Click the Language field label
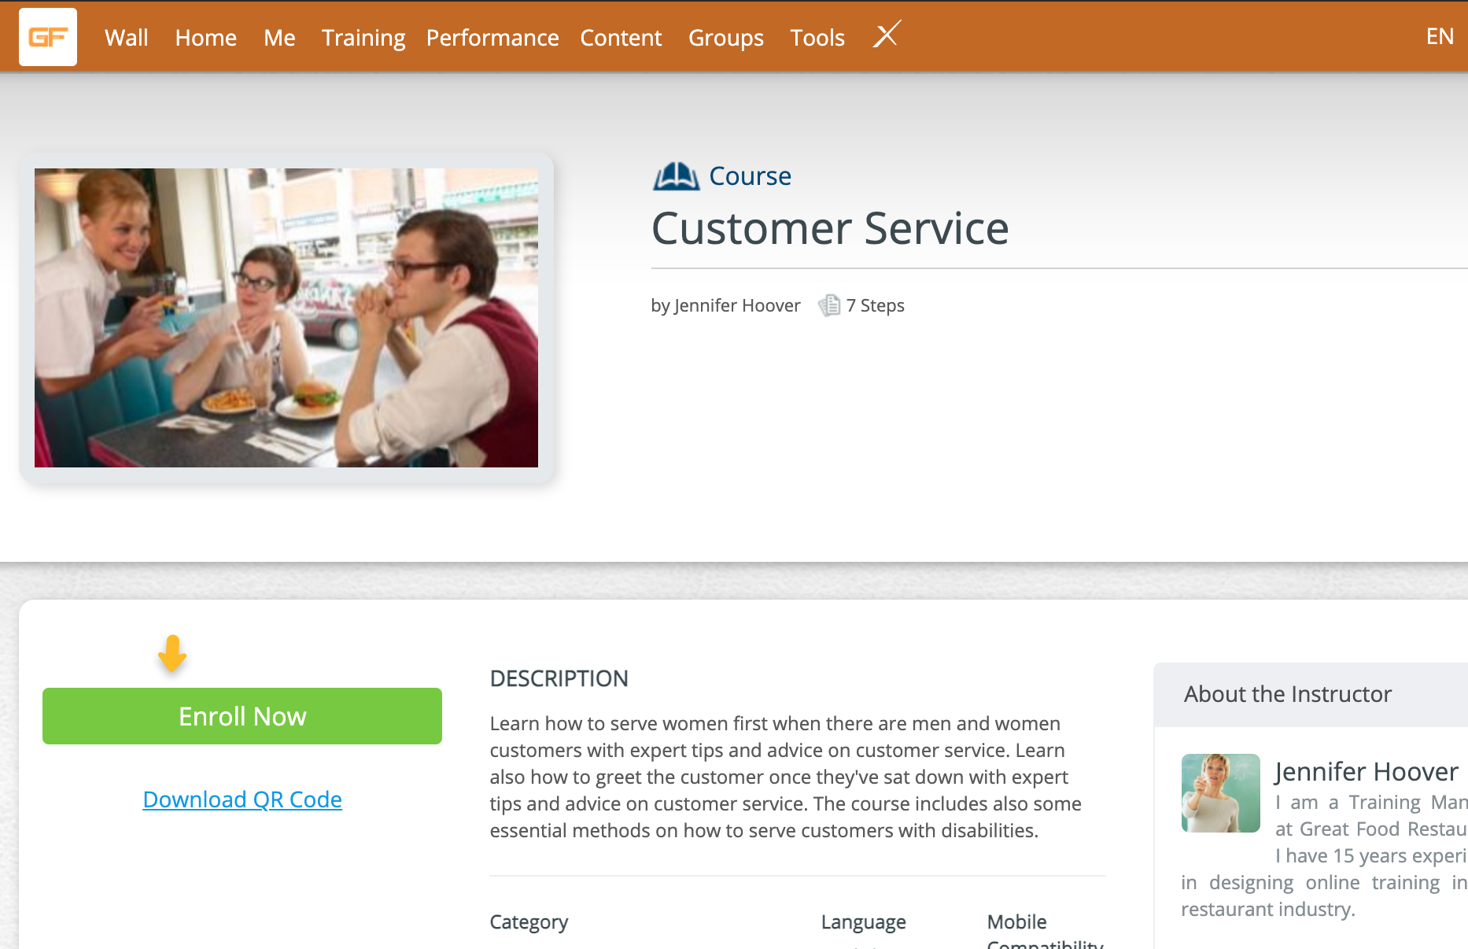1468x949 pixels. coord(863,922)
